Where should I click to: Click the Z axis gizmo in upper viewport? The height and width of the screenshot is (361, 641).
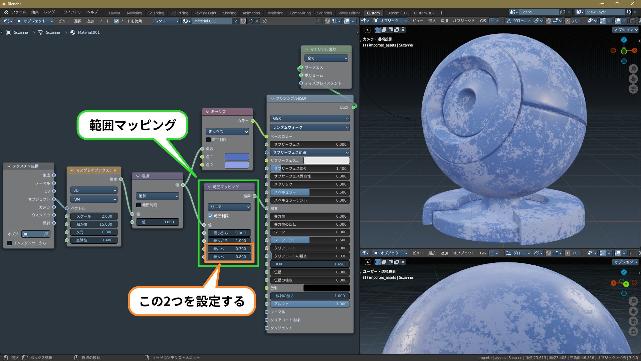point(624,40)
